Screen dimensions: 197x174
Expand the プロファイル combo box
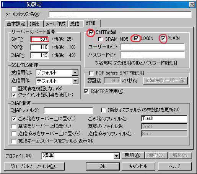tap(116, 156)
